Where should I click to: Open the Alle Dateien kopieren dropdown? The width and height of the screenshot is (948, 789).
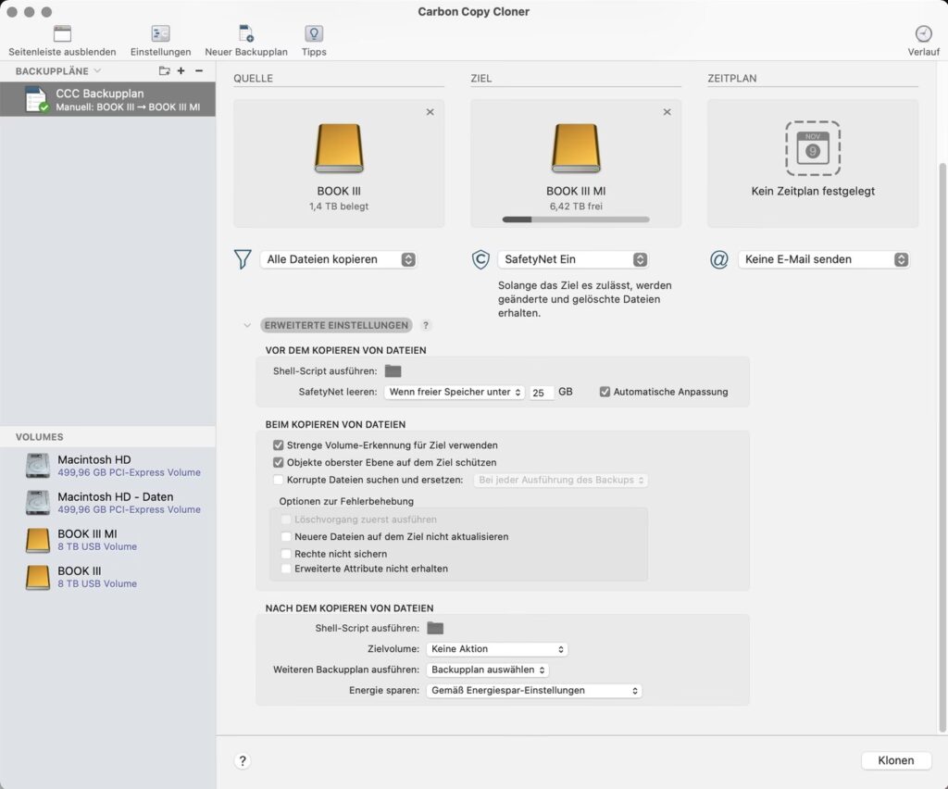pyautogui.click(x=338, y=260)
